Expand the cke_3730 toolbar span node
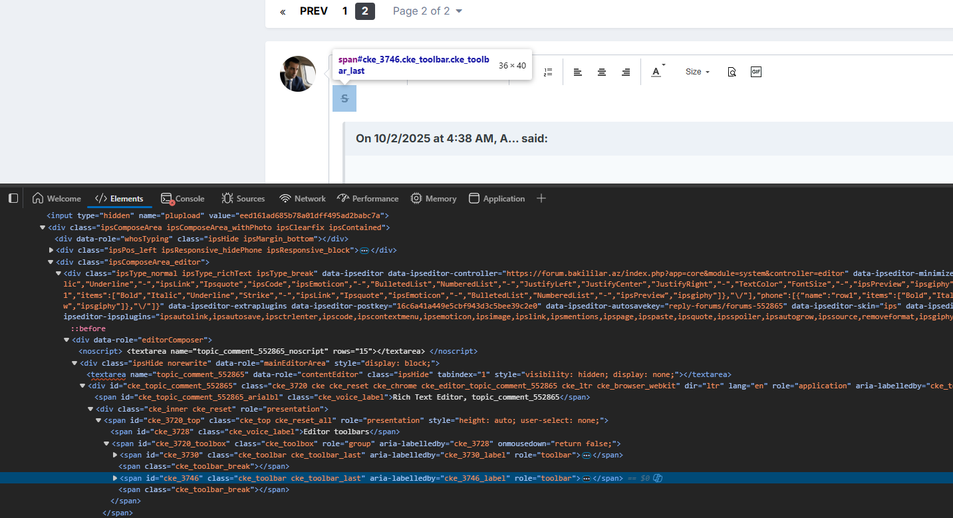This screenshot has height=518, width=953. click(x=115, y=455)
